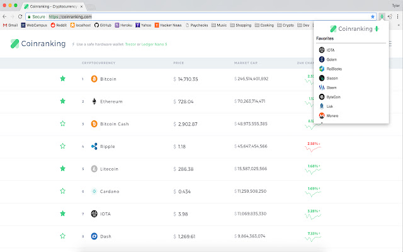Click the Bitcoin Cash coin icon
The image size is (403, 252).
point(94,123)
